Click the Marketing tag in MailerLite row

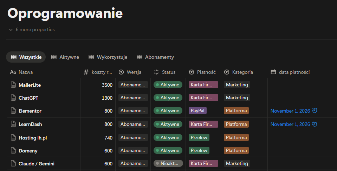(x=237, y=85)
